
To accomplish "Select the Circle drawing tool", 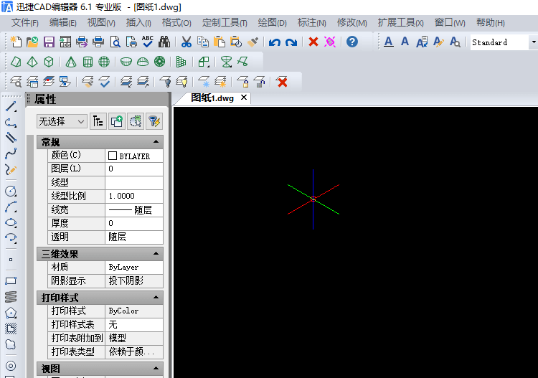I will click(11, 191).
